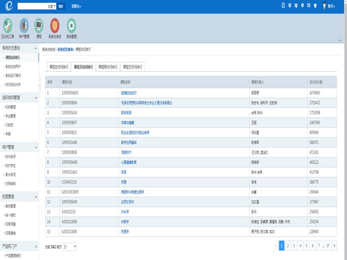
Task: Switch to the 课程周访问排行 tab
Action: 108,66
